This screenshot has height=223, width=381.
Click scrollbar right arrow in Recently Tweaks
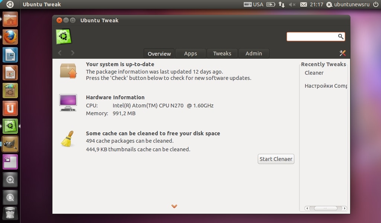(345, 208)
